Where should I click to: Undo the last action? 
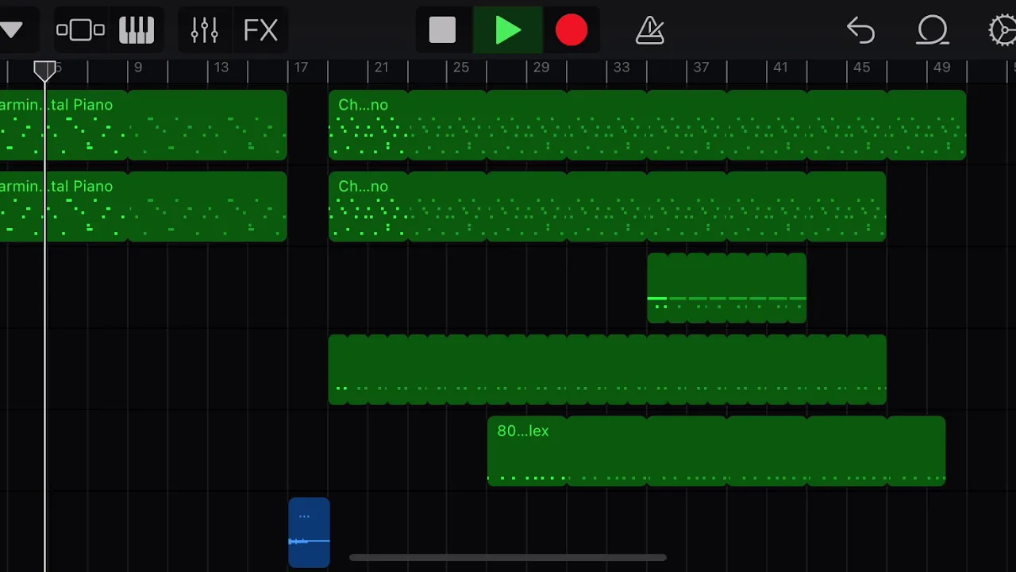[861, 31]
